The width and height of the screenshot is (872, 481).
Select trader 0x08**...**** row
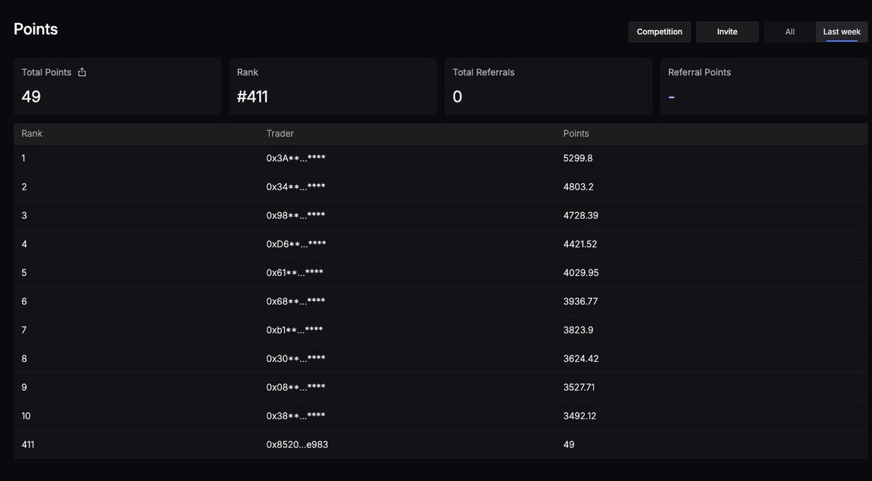point(440,387)
